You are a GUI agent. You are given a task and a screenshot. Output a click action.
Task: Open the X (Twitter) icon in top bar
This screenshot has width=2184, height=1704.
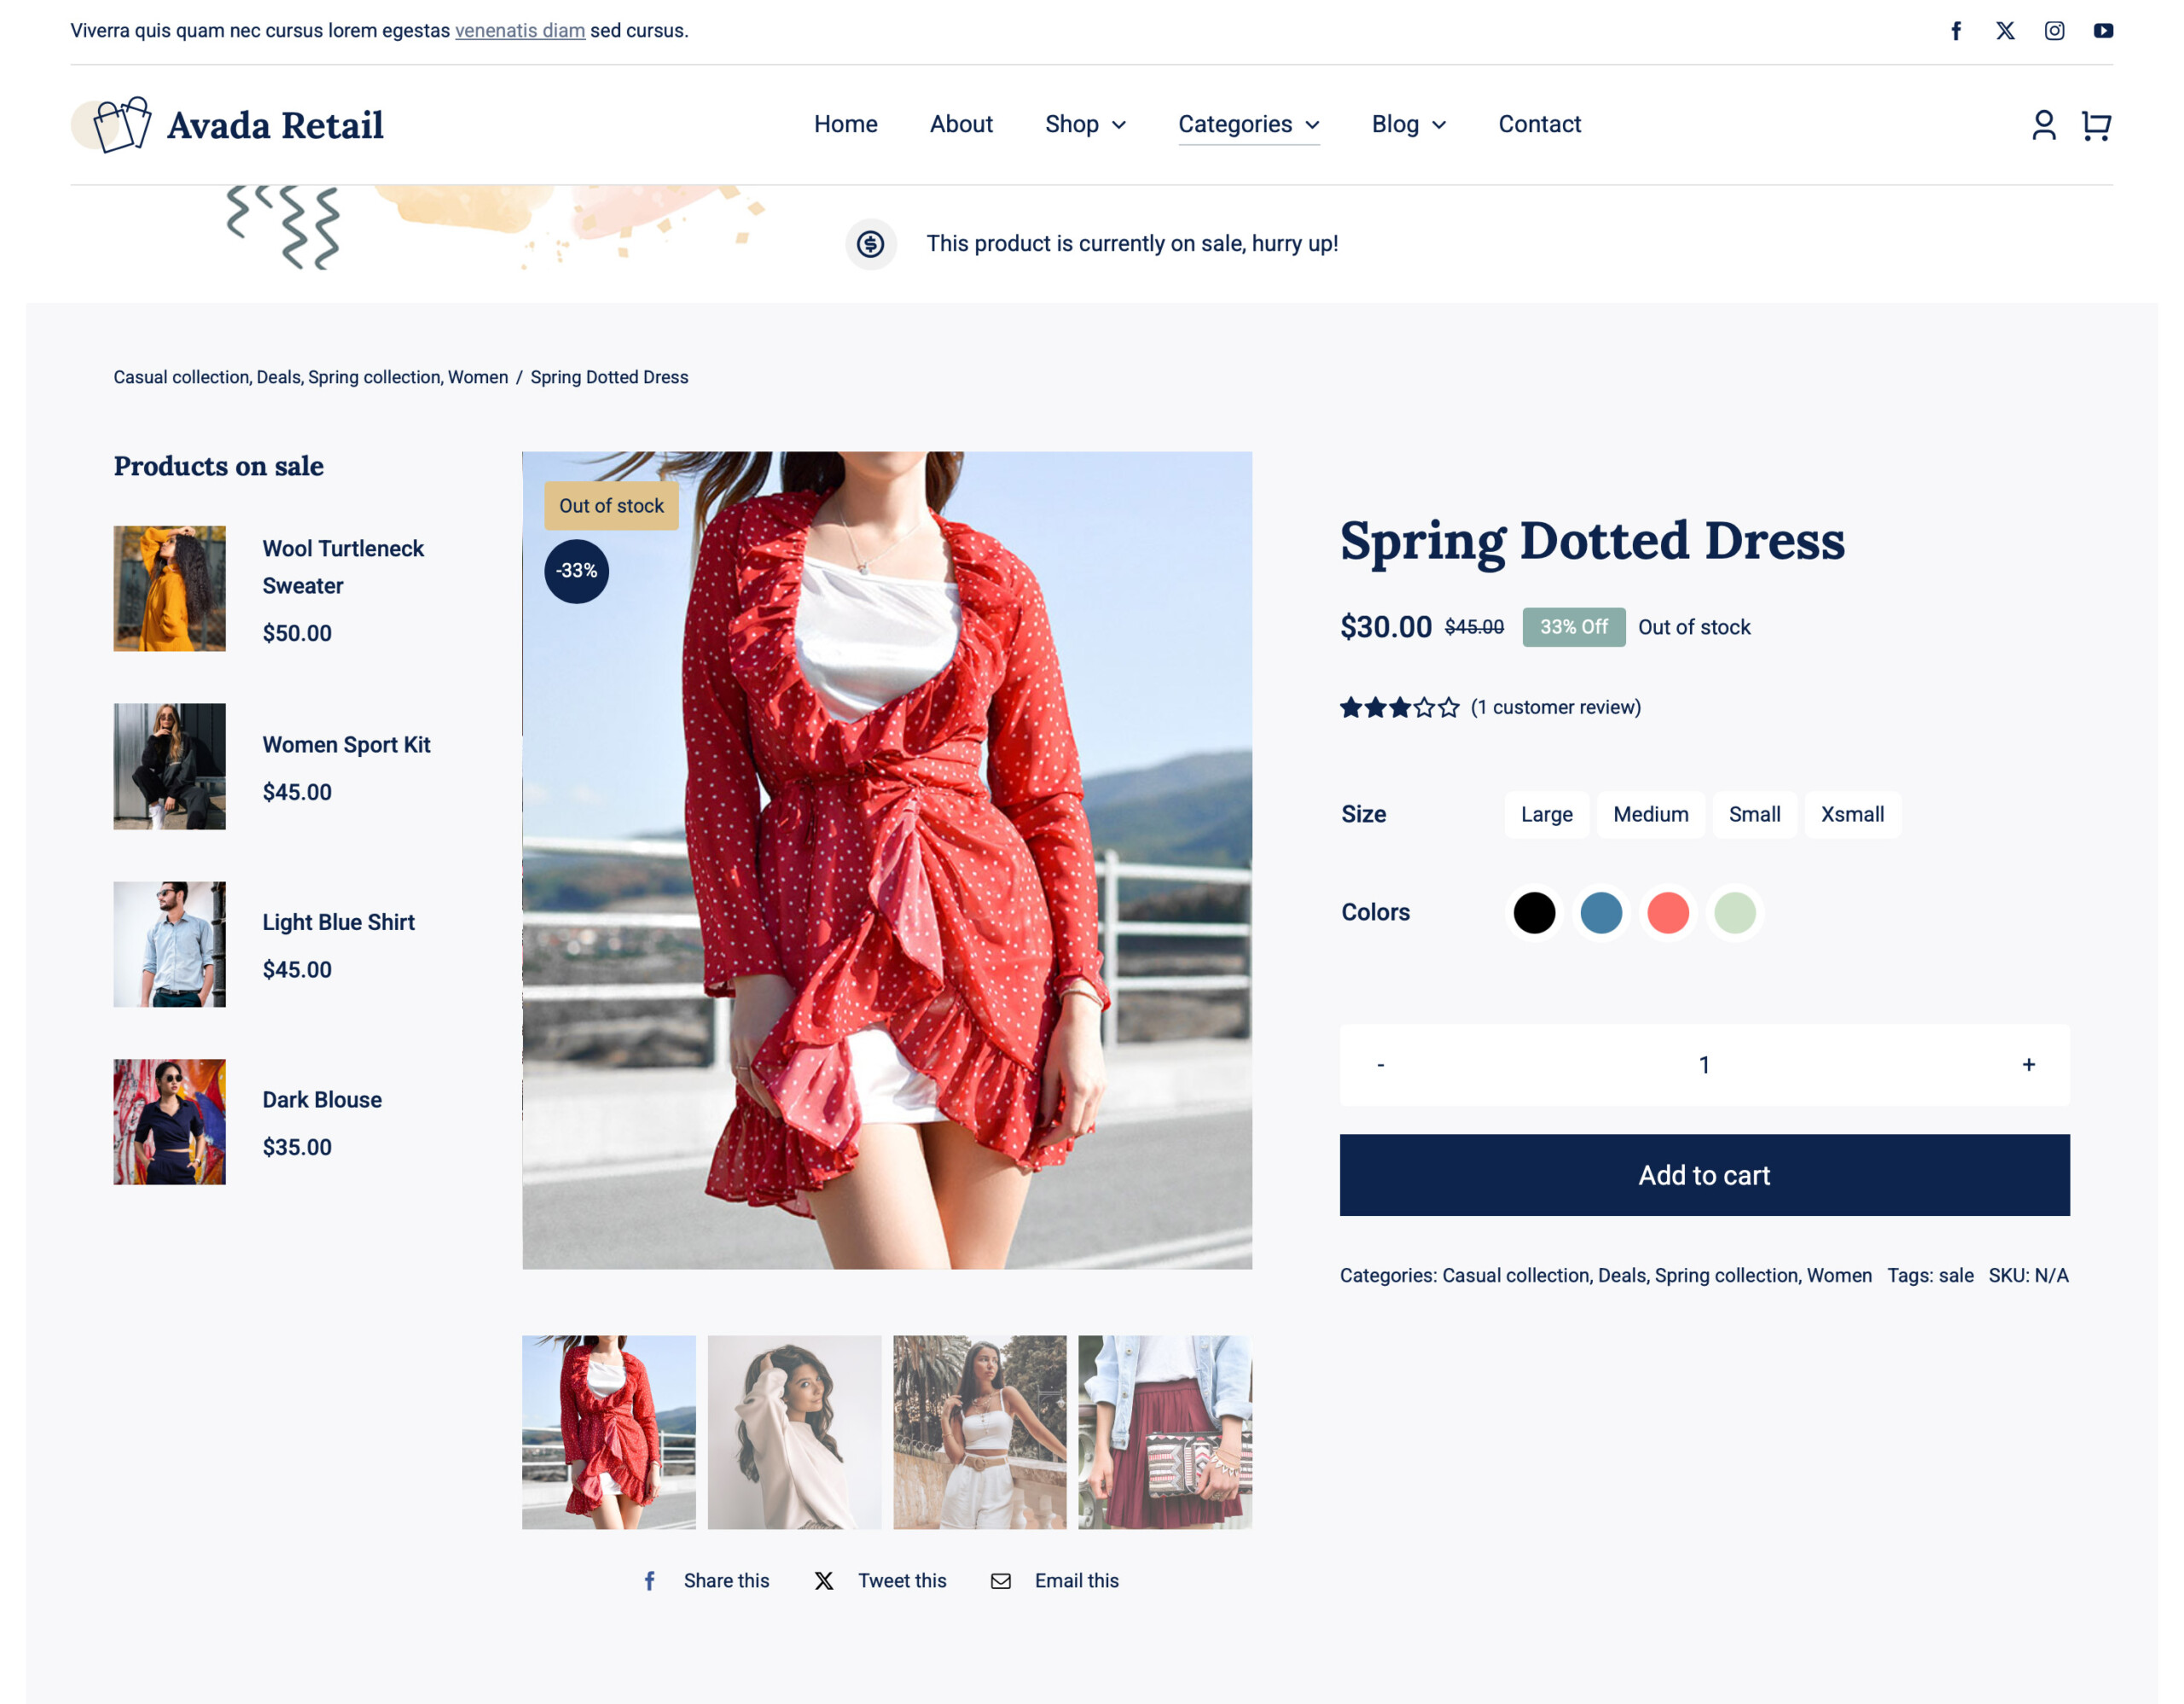click(2005, 31)
